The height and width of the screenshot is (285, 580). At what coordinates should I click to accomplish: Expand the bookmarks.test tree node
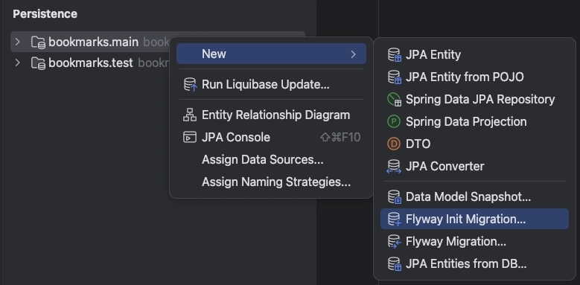[17, 63]
